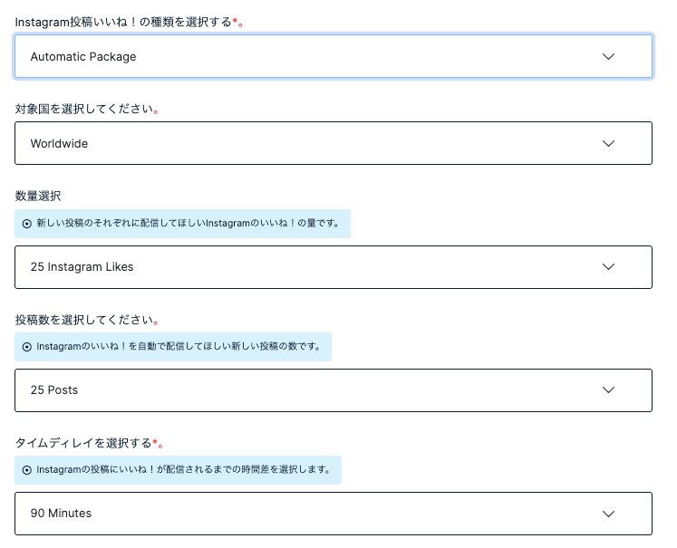Click the info icon under 投稿数を選択してください

coord(27,347)
